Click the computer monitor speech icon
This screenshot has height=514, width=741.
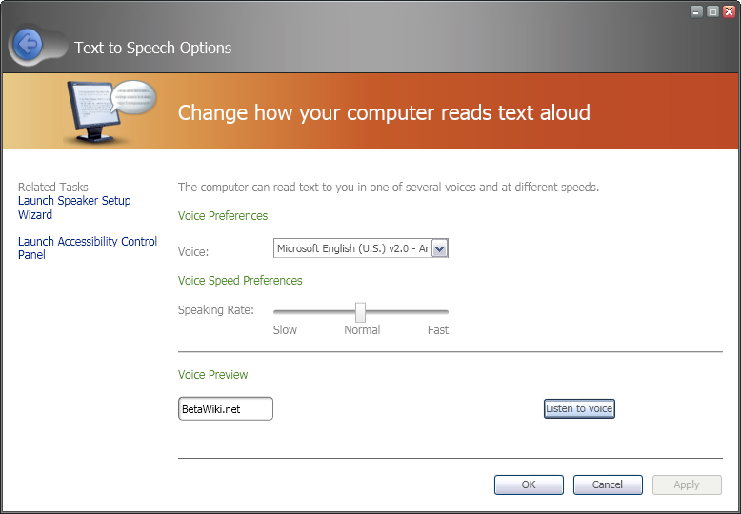pos(105,111)
